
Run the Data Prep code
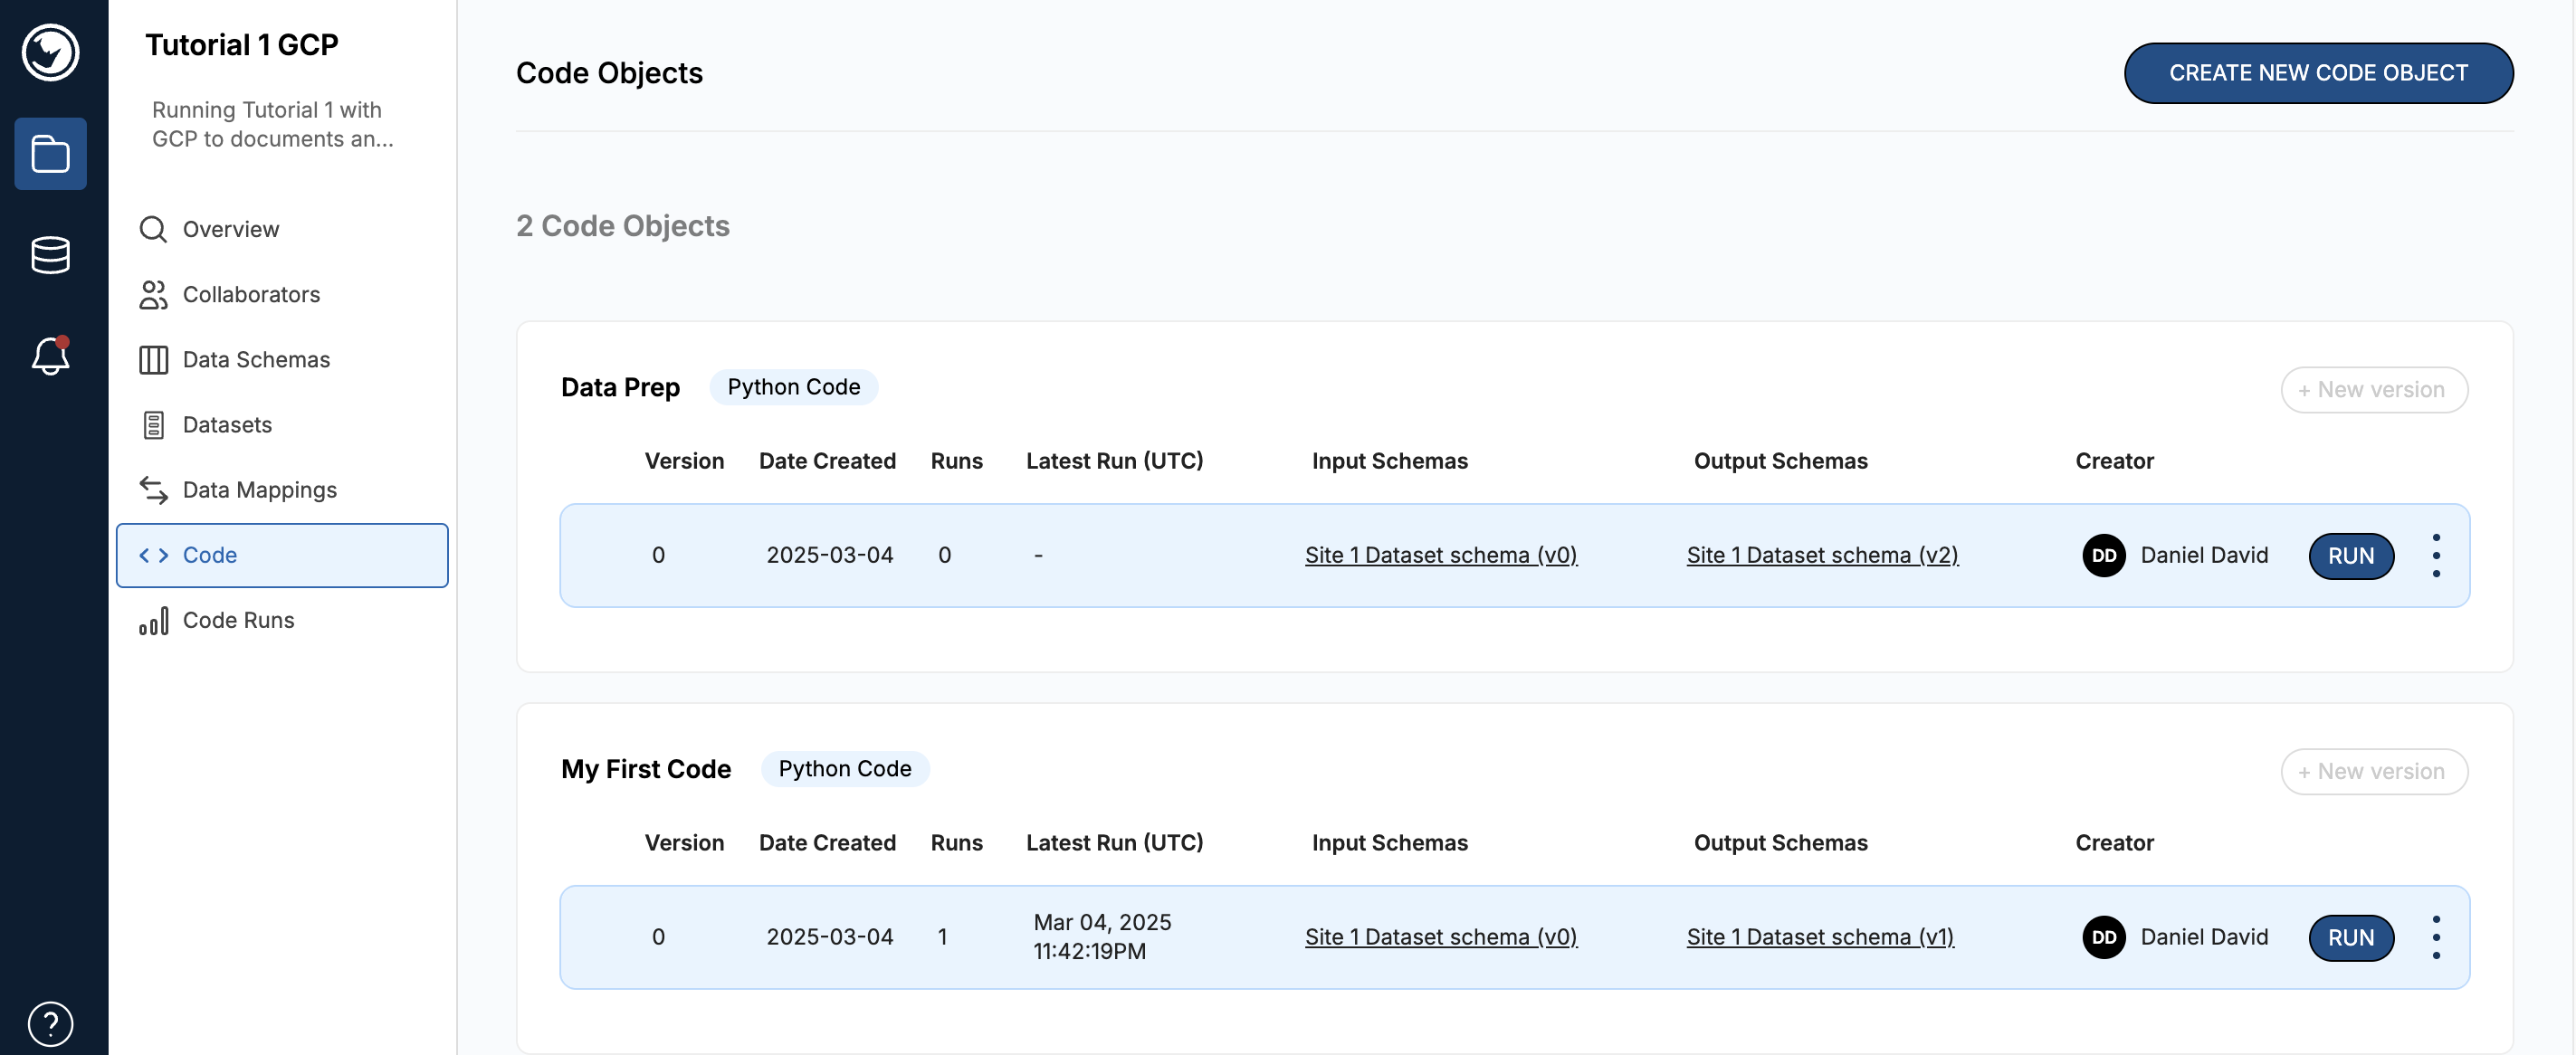click(2350, 556)
